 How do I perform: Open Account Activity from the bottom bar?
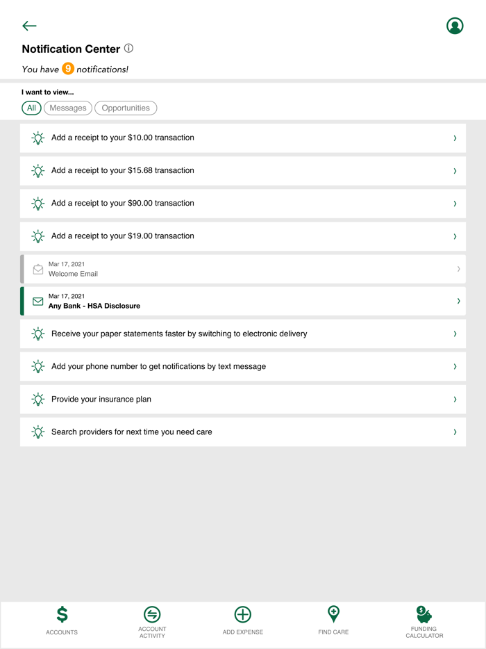[x=152, y=622]
